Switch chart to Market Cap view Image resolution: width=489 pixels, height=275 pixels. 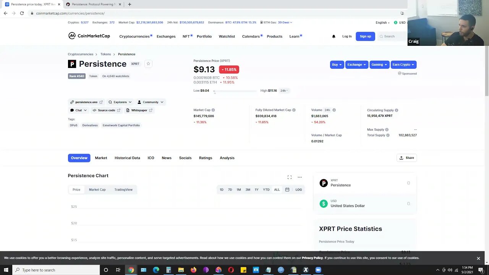[97, 189]
